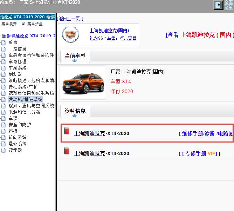
Task: Open 维修手册/诊断/电路图 link
Action: [207, 133]
